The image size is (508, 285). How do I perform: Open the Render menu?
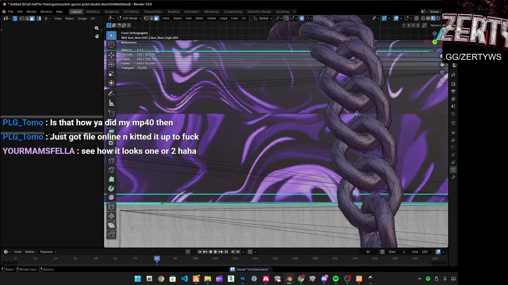(x=31, y=11)
